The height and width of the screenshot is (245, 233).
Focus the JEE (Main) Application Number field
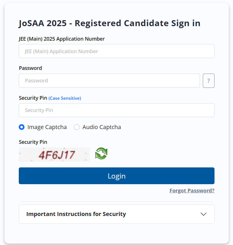click(x=117, y=51)
